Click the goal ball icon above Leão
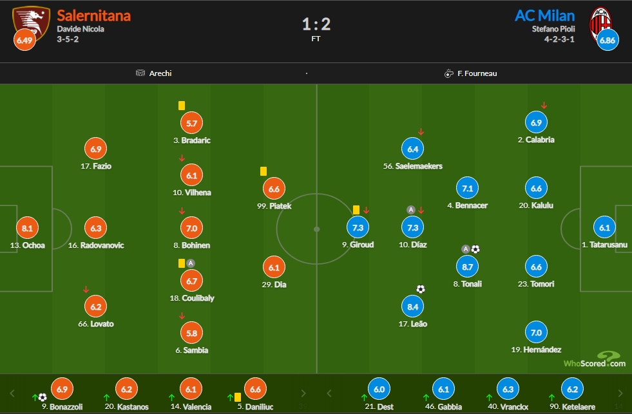This screenshot has width=632, height=414. click(421, 288)
